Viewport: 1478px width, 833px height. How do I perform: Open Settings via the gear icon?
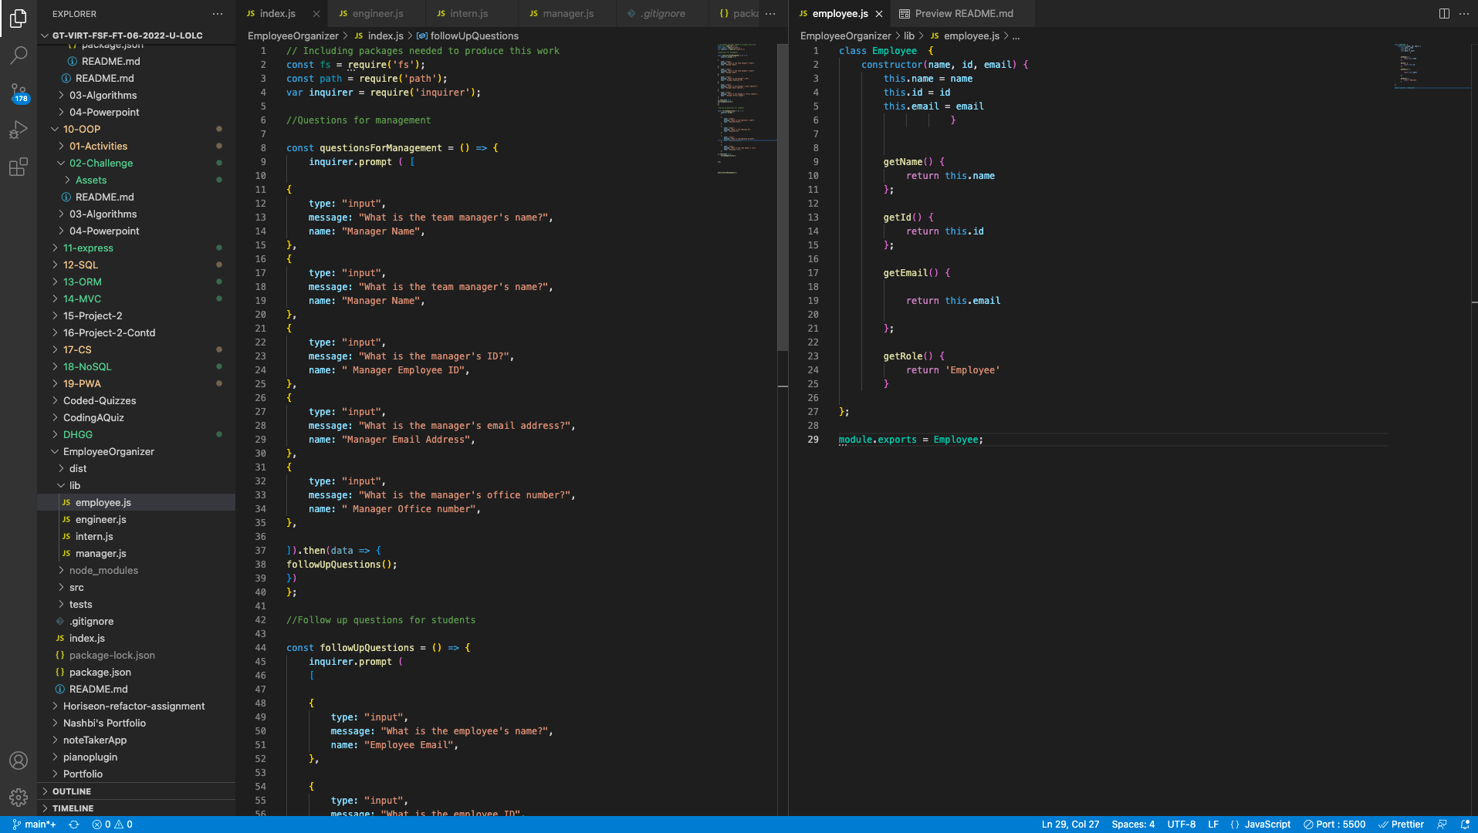point(19,798)
